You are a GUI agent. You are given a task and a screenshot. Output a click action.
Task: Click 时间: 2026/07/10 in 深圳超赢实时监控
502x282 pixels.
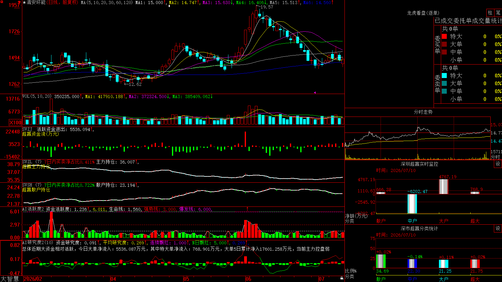[x=396, y=170]
